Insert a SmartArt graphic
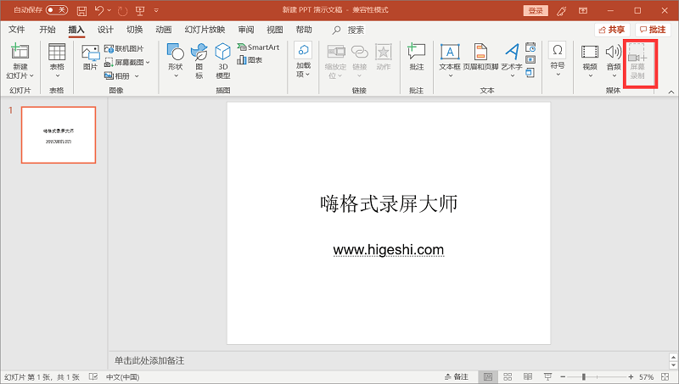The image size is (679, 384). coord(258,47)
